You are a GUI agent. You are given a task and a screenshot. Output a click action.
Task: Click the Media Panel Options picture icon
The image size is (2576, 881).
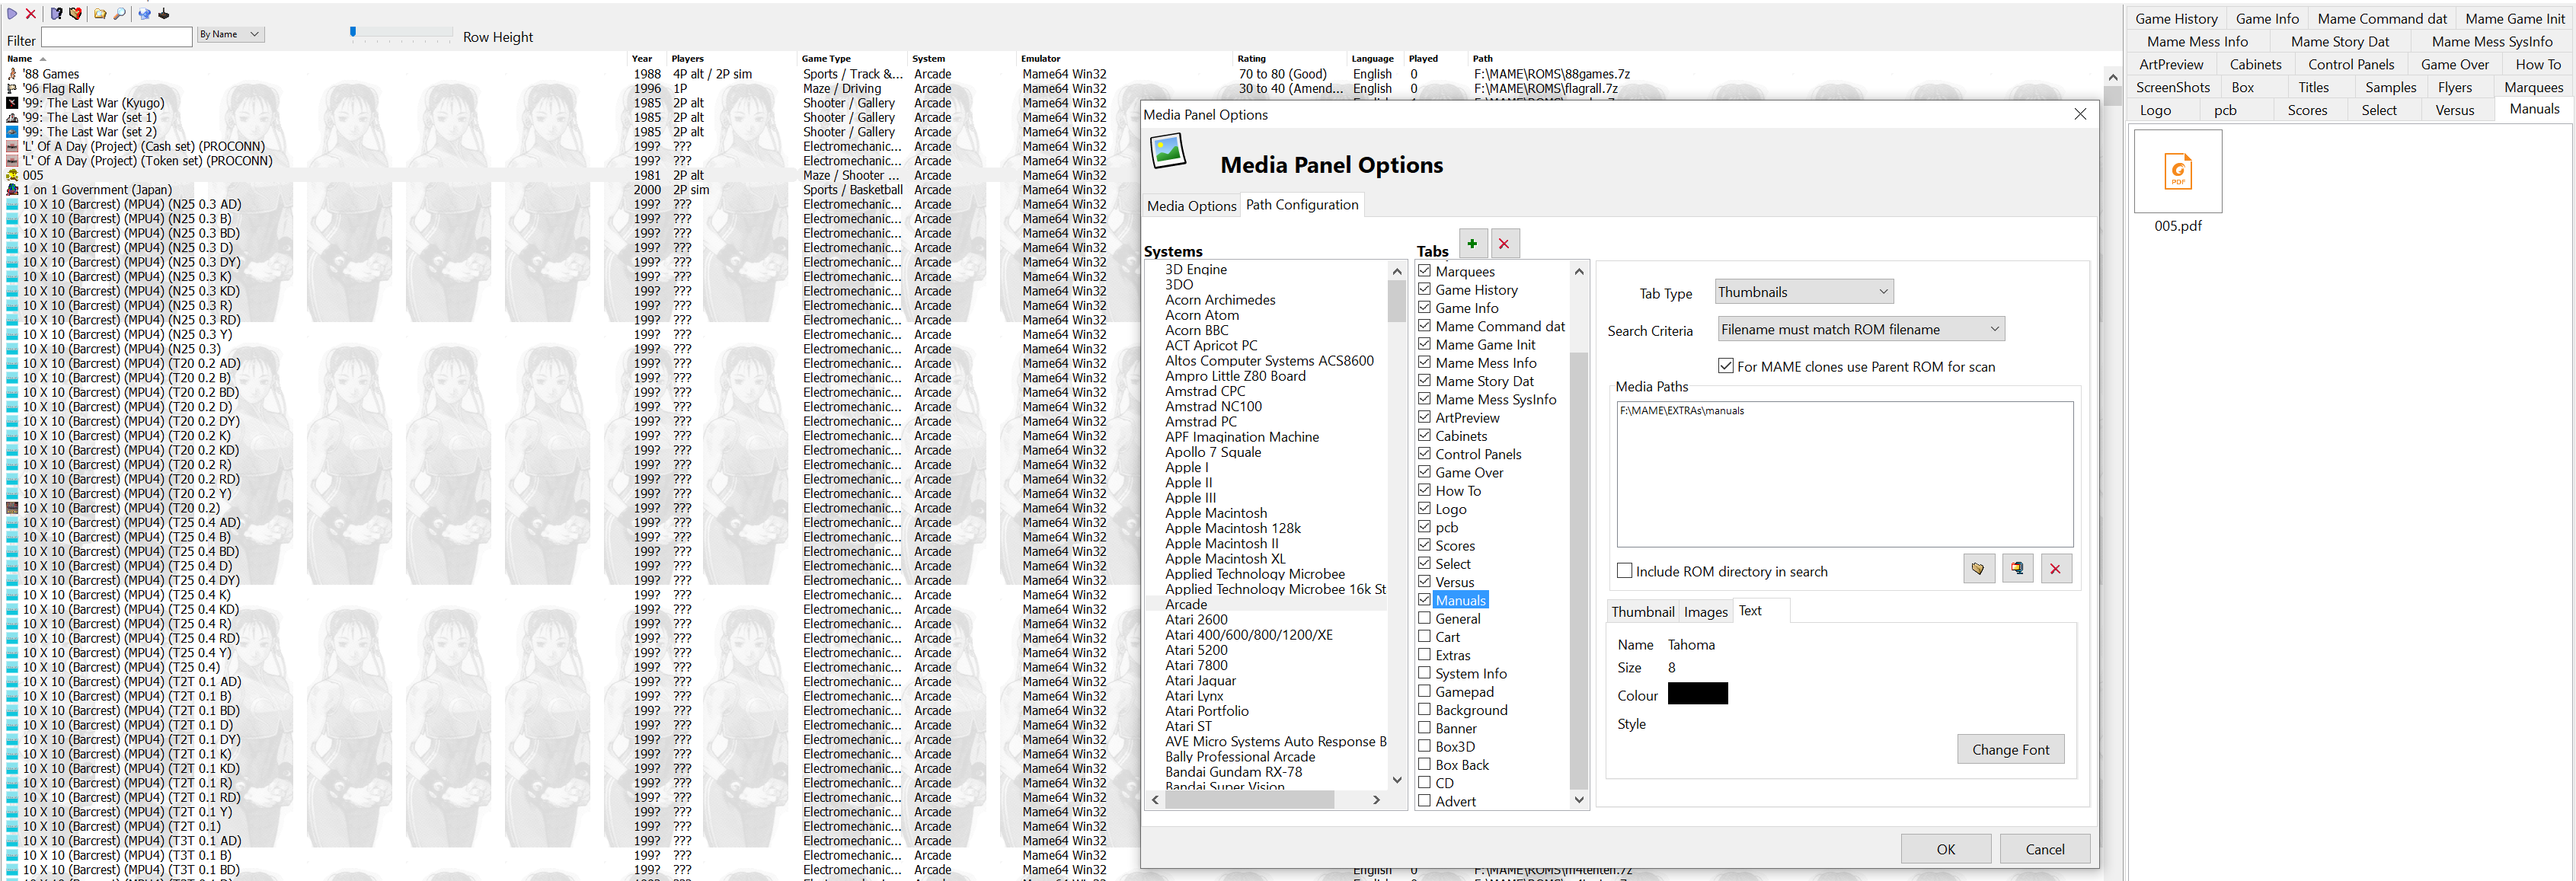coord(1168,151)
